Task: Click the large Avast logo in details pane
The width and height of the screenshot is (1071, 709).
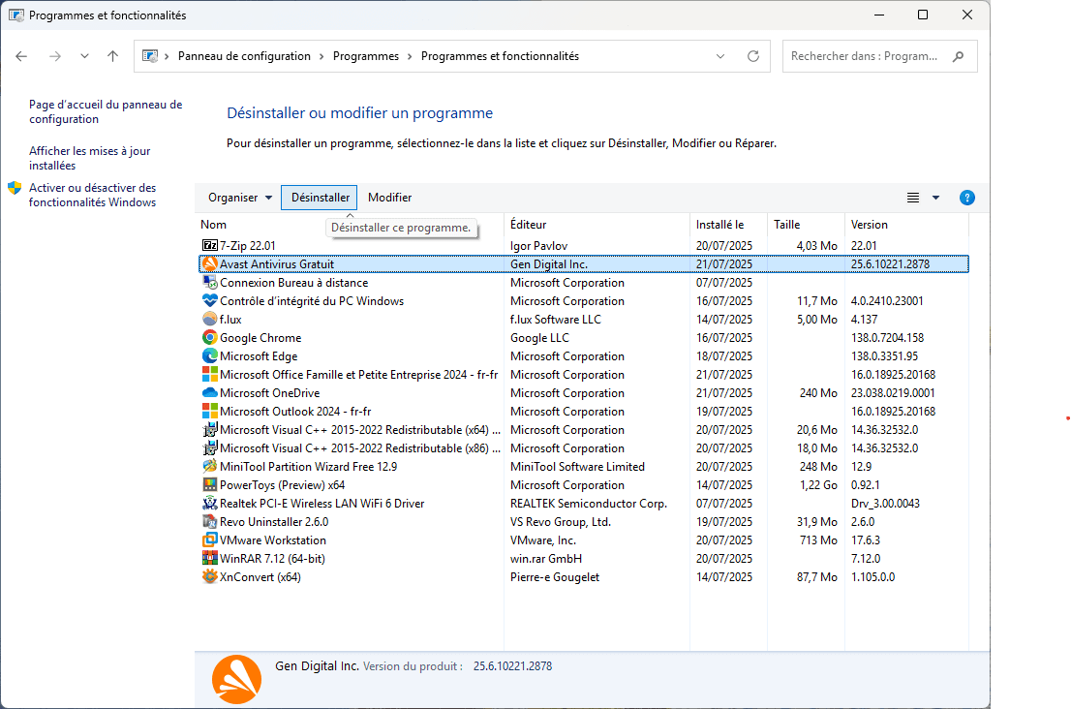Action: pos(236,680)
